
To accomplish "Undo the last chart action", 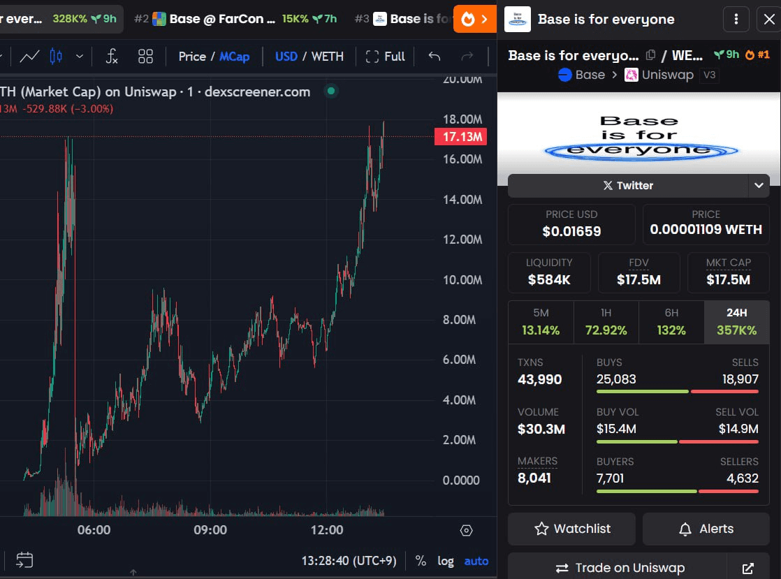I will pyautogui.click(x=435, y=57).
